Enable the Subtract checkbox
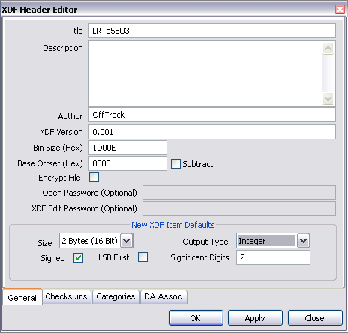 tap(175, 164)
